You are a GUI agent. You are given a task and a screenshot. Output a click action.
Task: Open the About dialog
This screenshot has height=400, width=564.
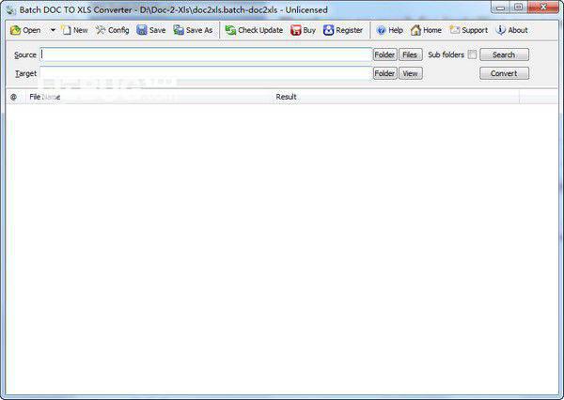pos(511,30)
